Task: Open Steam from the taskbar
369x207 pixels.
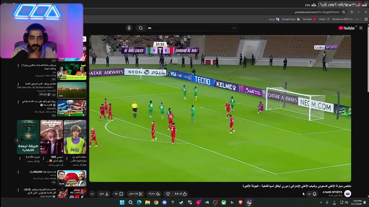Action: [x=181, y=202]
